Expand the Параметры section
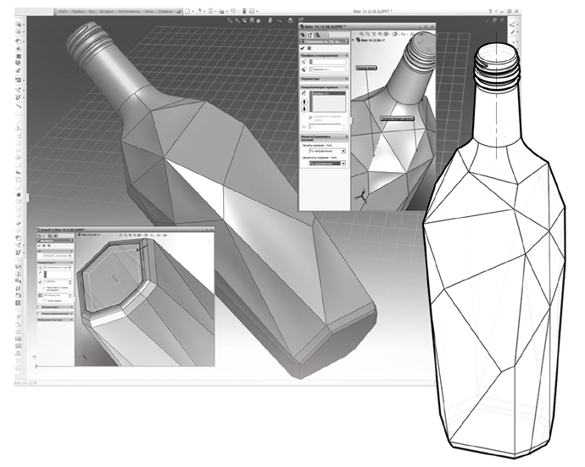Image resolution: width=585 pixels, height=467 pixels. pos(347,79)
